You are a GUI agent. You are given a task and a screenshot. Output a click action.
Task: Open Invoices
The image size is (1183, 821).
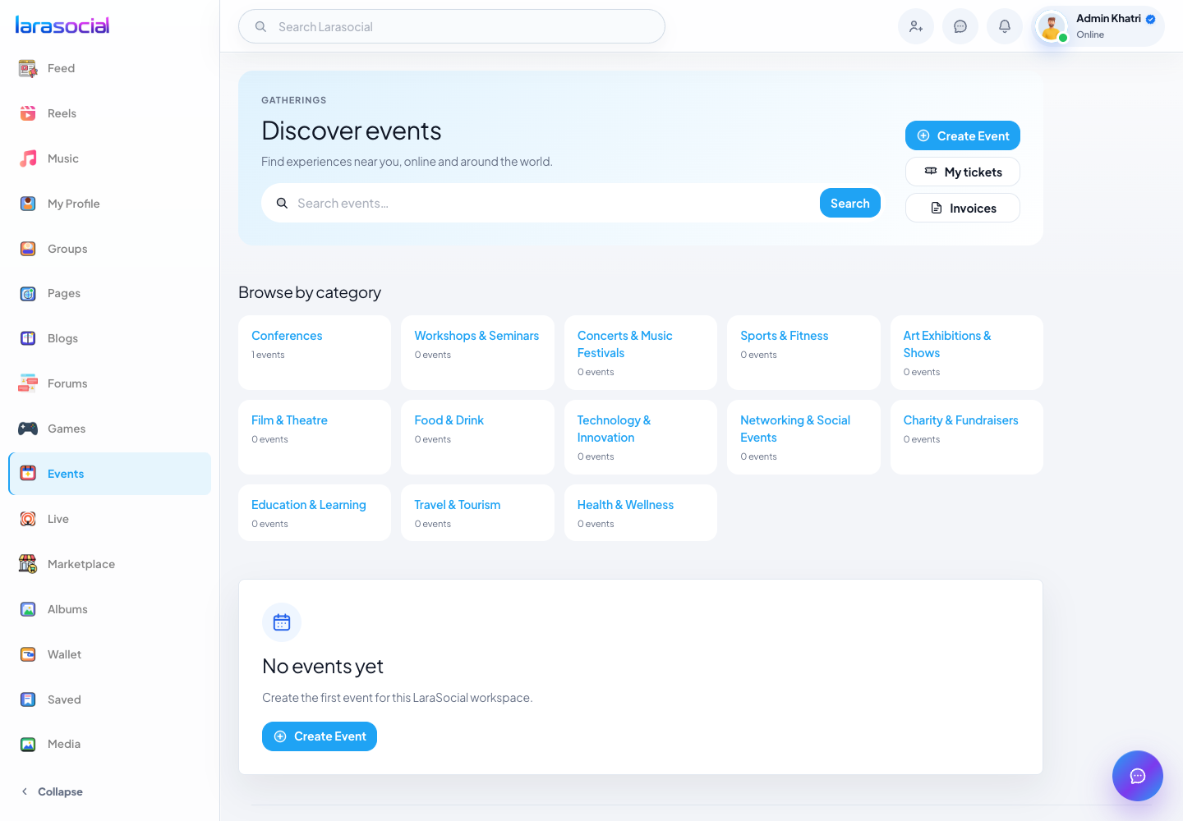pyautogui.click(x=963, y=208)
